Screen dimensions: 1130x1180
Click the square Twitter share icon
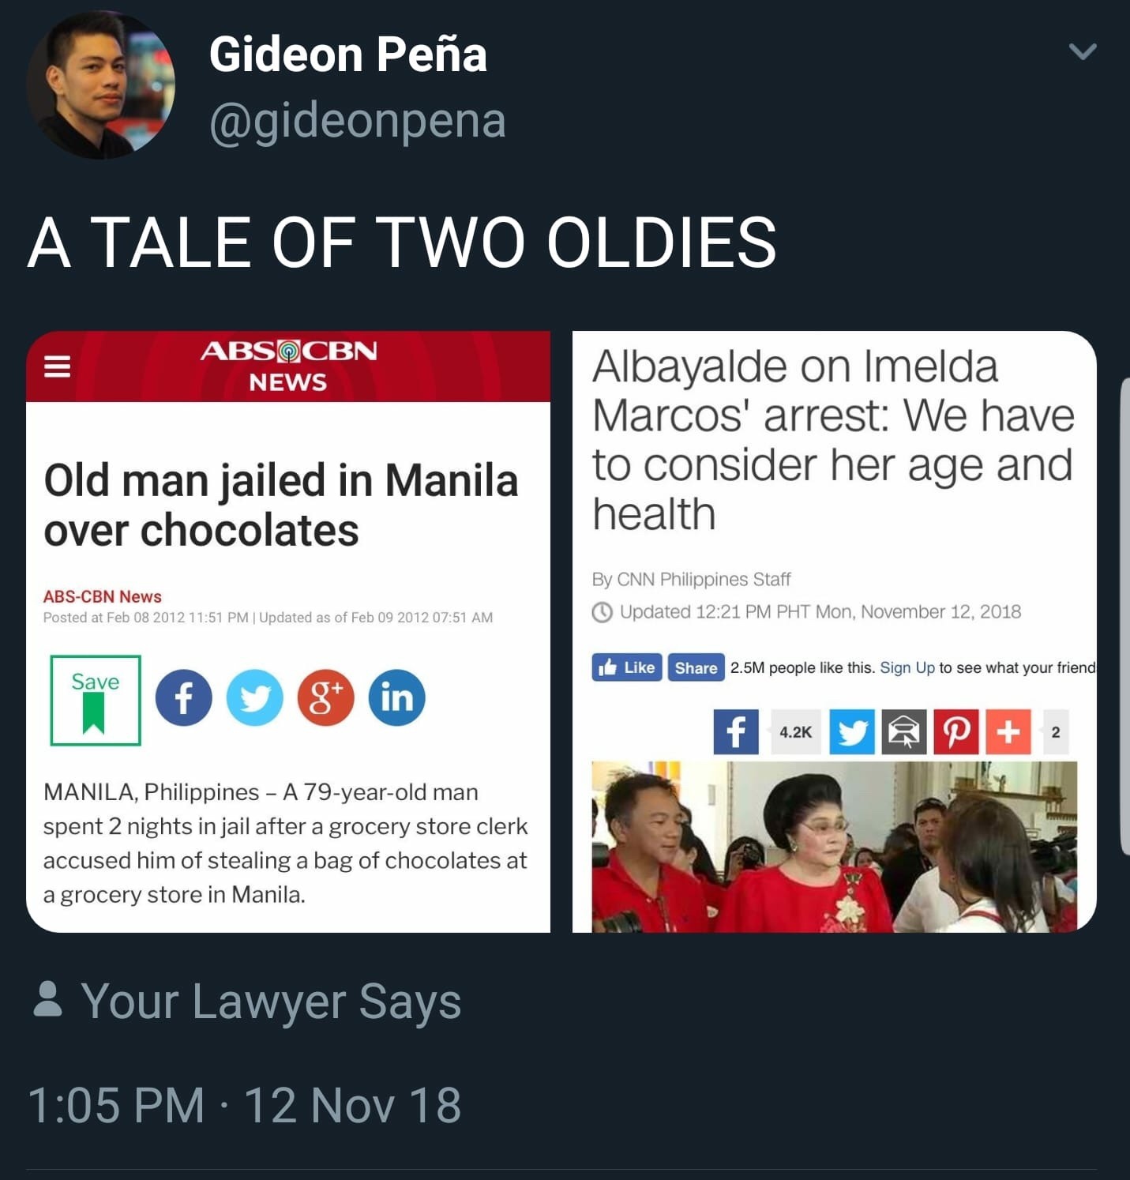pos(851,732)
